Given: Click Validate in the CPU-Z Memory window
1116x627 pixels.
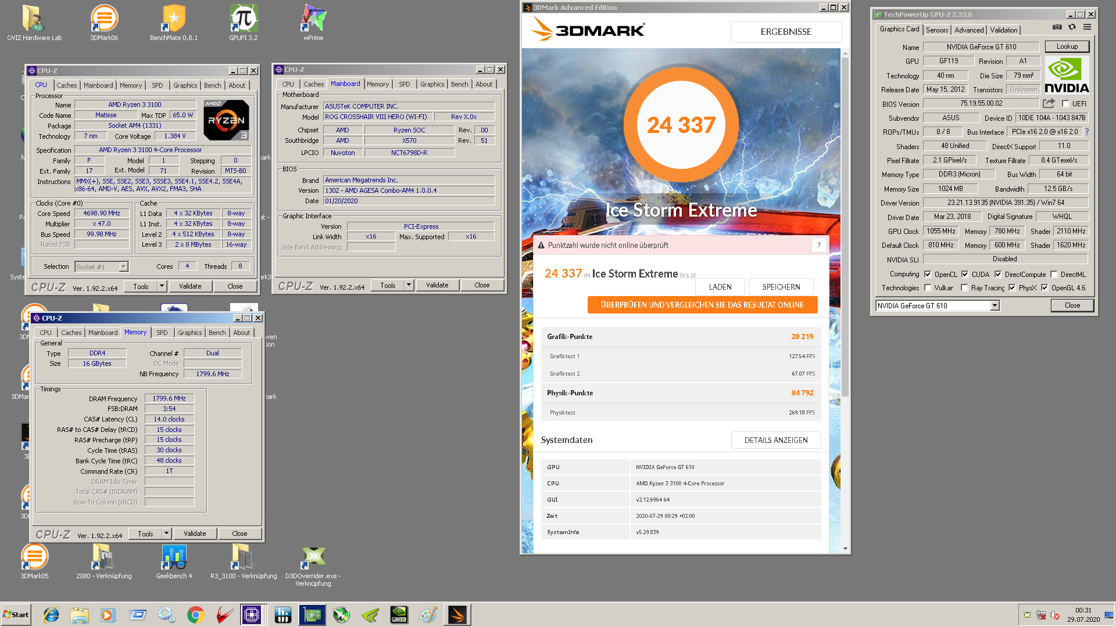Looking at the screenshot, I should (195, 534).
